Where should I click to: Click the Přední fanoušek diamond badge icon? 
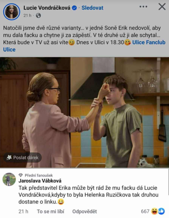[21, 175]
